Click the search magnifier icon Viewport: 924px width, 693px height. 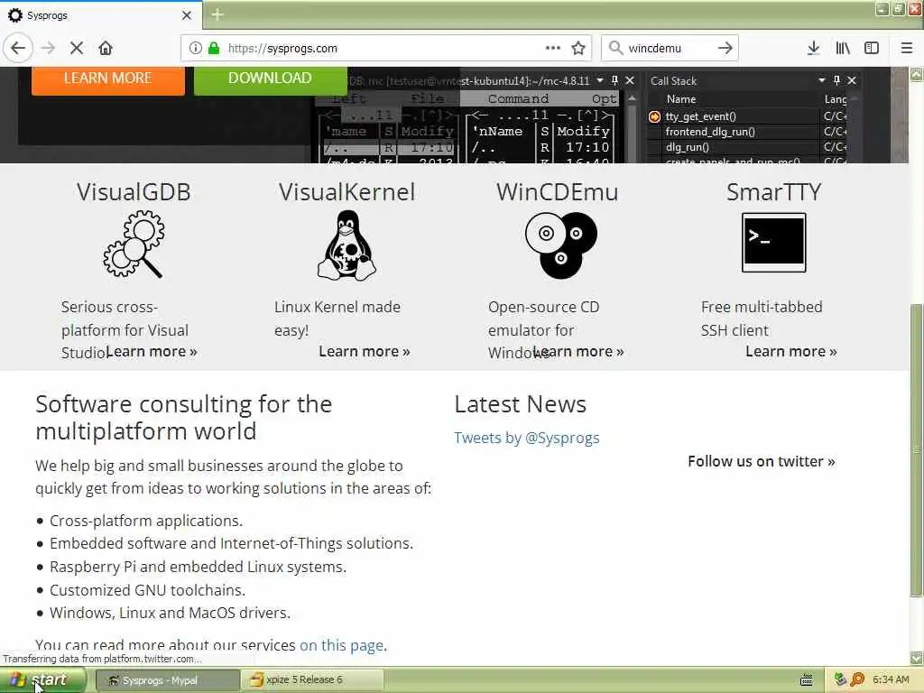click(615, 48)
